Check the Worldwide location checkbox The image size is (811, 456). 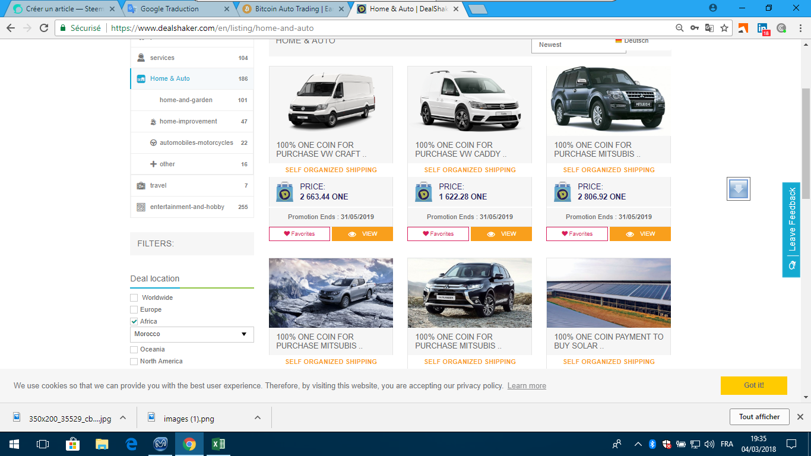(x=134, y=297)
